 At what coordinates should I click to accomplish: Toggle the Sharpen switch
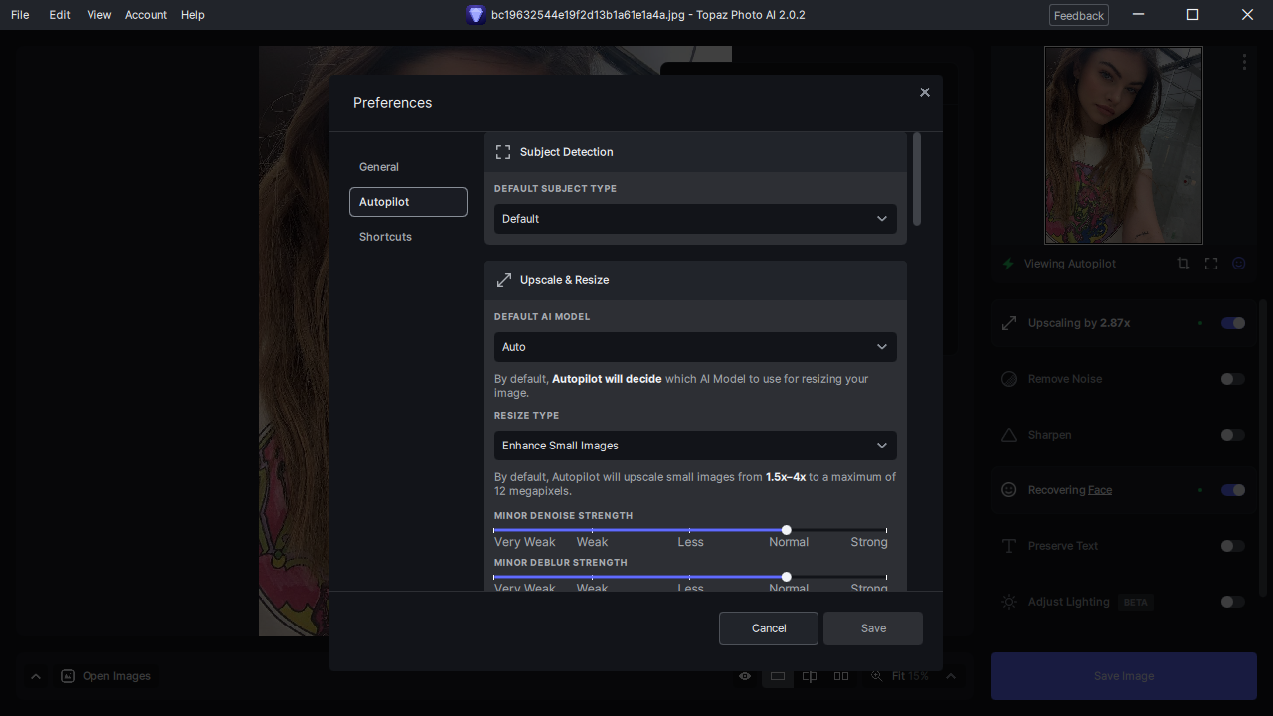1233,435
